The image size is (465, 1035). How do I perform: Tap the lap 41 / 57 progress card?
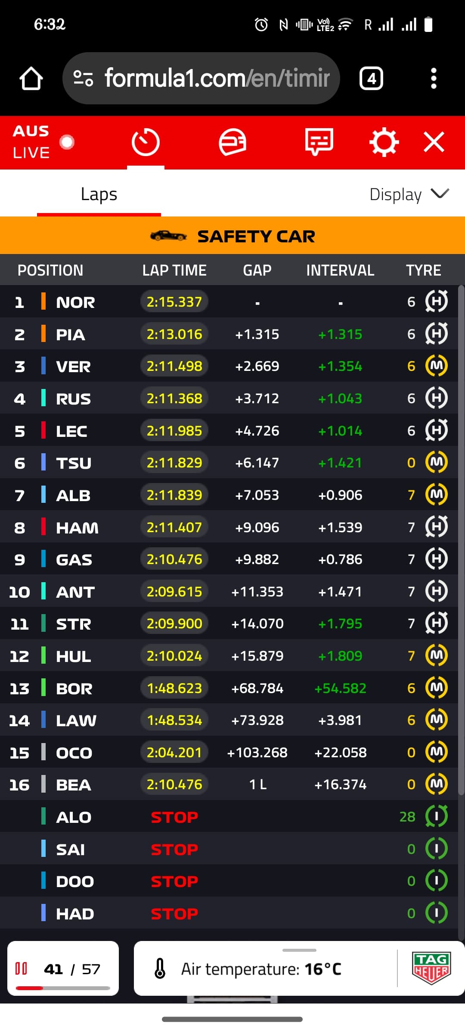pyautogui.click(x=63, y=968)
